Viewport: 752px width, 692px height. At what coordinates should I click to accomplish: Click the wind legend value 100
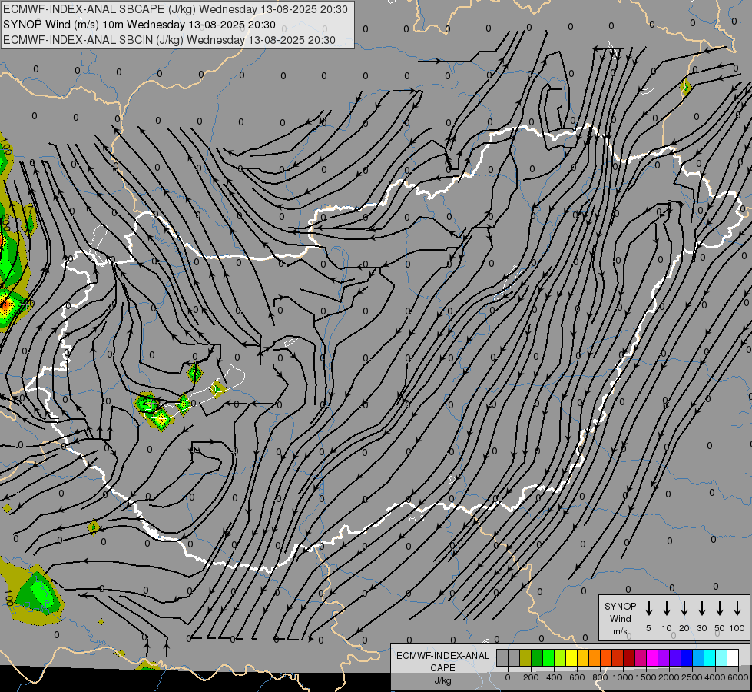point(737,628)
